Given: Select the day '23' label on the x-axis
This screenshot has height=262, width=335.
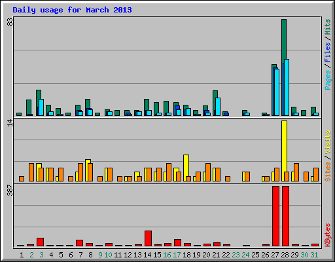Looking at the screenshot, I should click(x=236, y=255).
